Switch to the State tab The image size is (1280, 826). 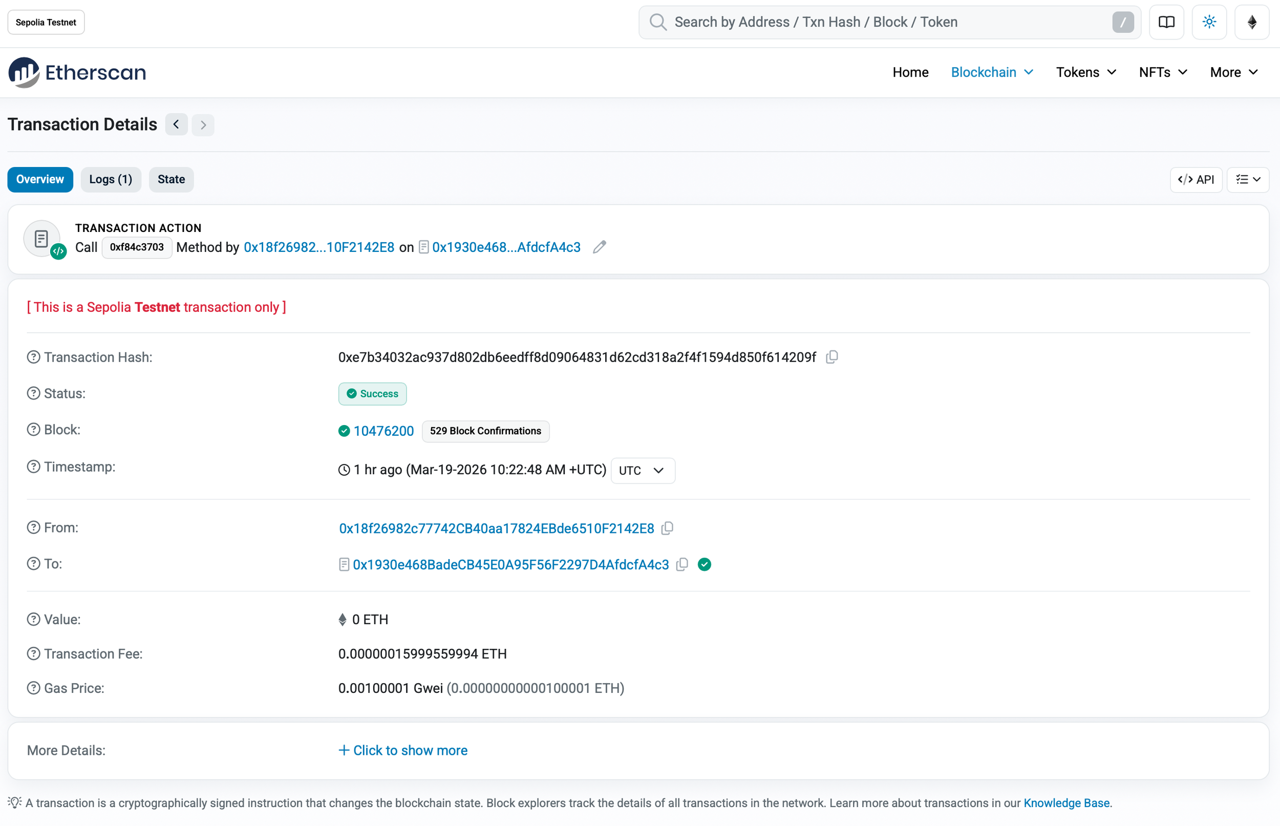[171, 179]
